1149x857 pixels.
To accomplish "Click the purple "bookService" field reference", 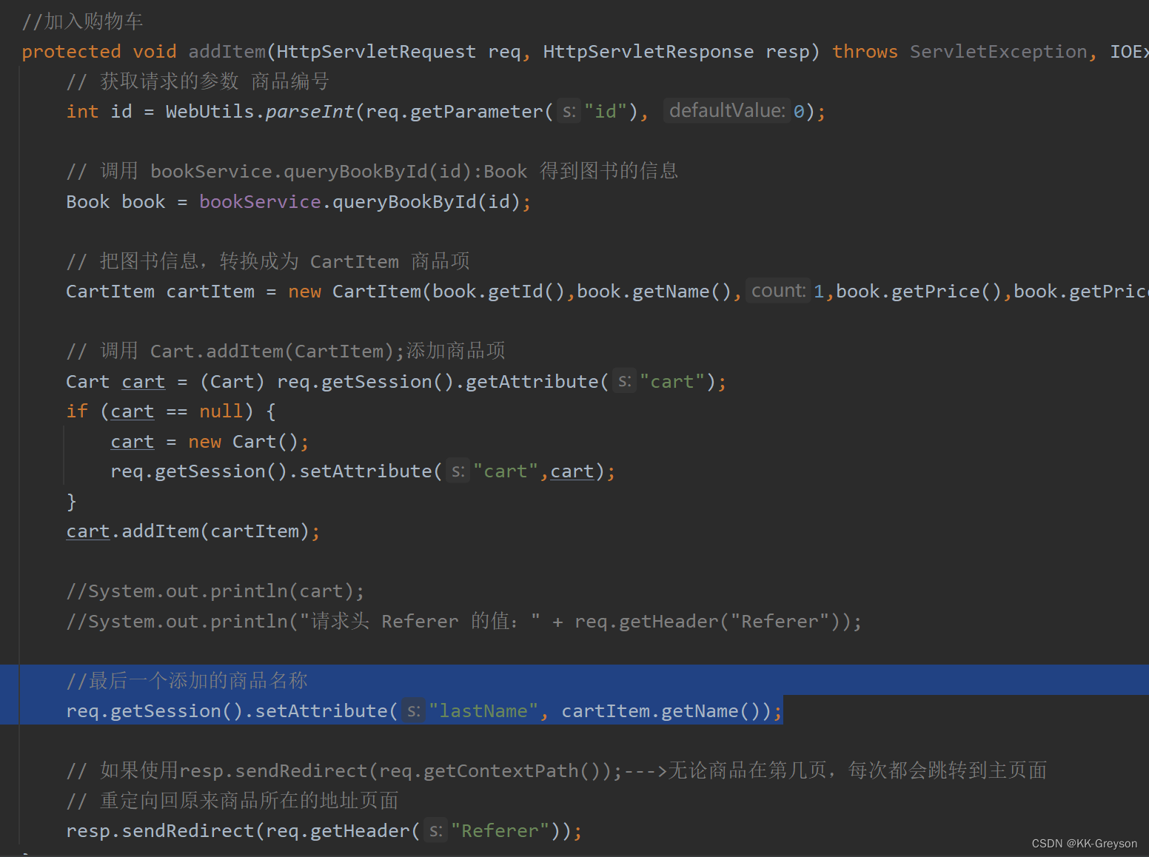I will click(260, 202).
